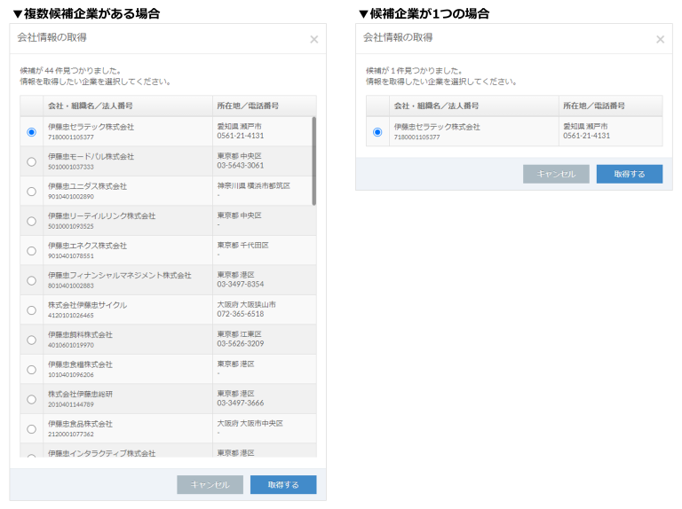Select the 伊藤忠飼料株式会社 radio button
The image size is (682, 509).
pos(31,340)
